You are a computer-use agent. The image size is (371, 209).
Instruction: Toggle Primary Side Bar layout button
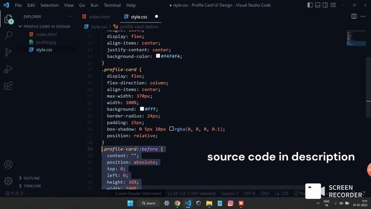(x=310, y=5)
